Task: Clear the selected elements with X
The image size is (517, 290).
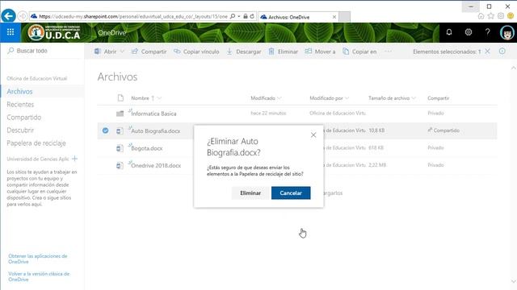Action: [488, 52]
